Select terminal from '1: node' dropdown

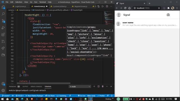[x=80, y=87]
